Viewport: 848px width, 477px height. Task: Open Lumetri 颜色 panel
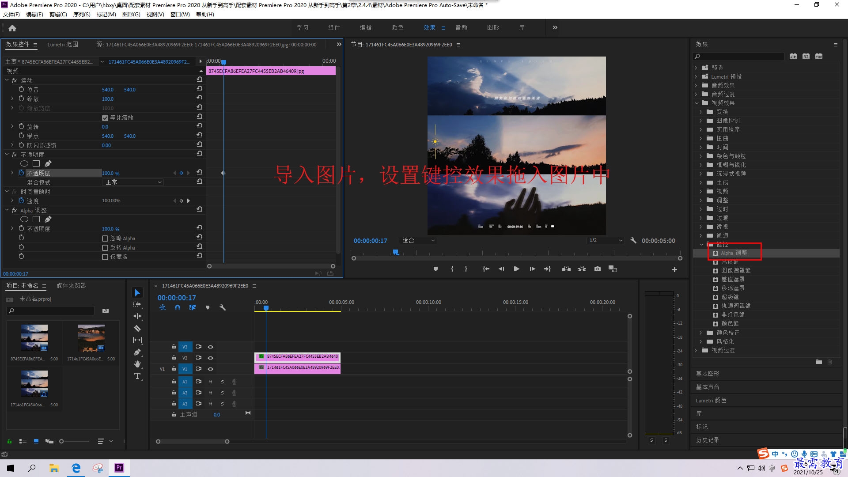(x=711, y=401)
